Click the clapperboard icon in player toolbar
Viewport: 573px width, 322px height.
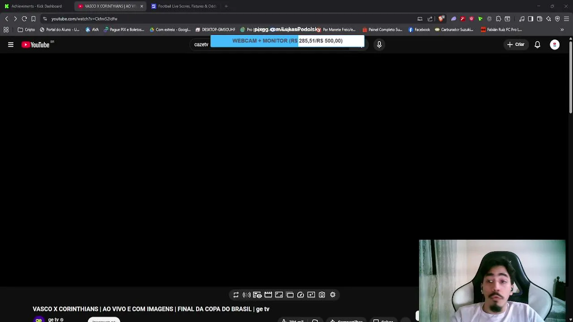(x=268, y=295)
